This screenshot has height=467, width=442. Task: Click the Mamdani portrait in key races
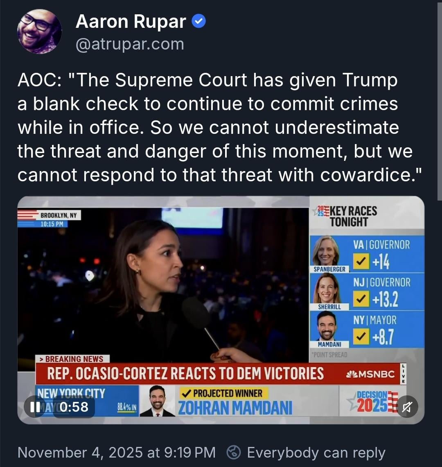[x=327, y=326]
